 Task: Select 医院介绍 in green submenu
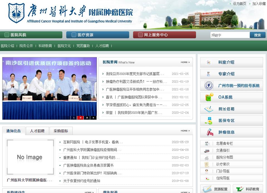click(8, 46)
